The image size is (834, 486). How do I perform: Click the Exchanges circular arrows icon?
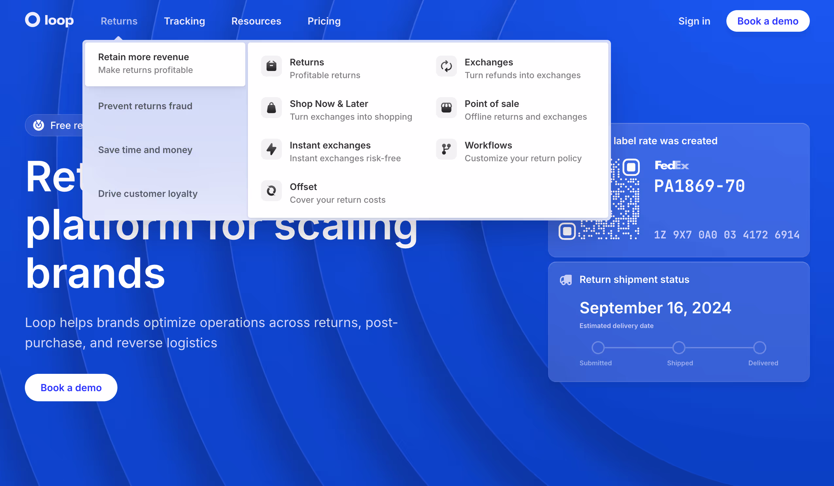tap(446, 66)
